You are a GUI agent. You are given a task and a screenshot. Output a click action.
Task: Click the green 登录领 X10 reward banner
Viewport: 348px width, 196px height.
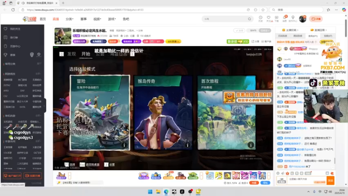point(238,41)
